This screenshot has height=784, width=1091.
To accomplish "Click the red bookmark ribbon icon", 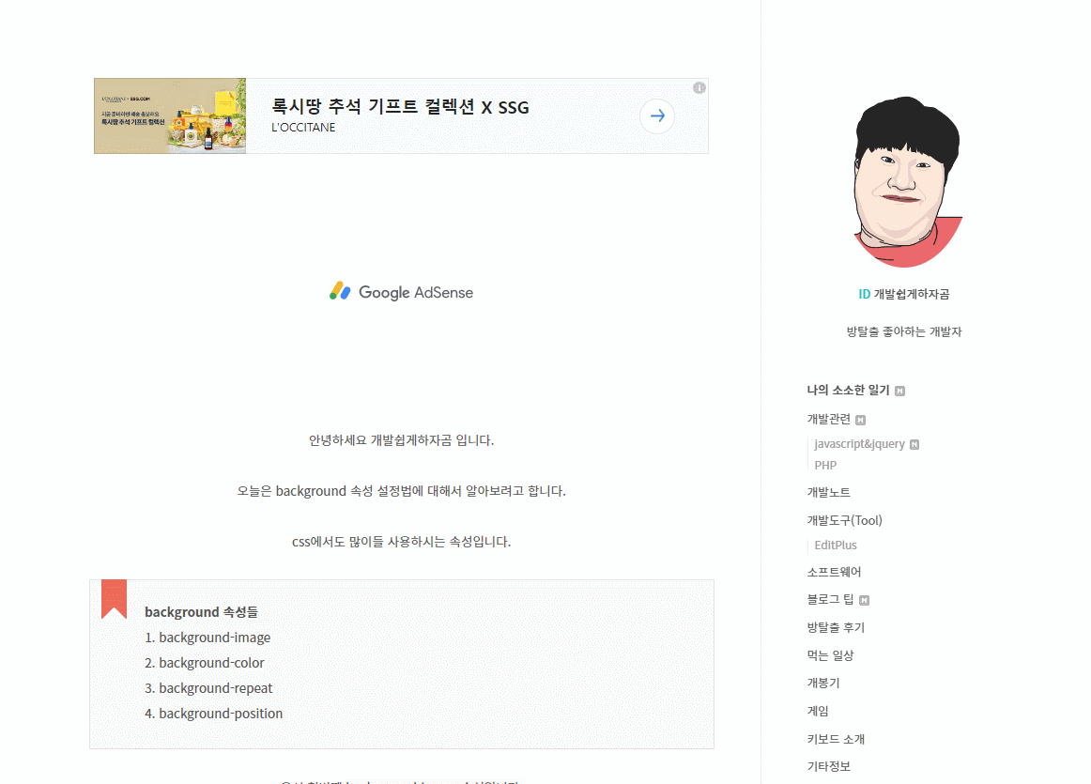I will 115,599.
